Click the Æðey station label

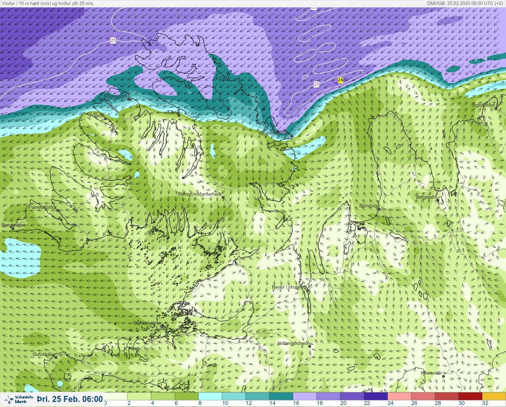coord(173,112)
